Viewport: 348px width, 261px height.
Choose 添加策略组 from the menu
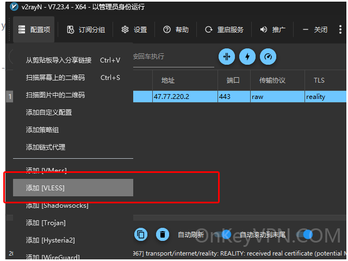73,130
